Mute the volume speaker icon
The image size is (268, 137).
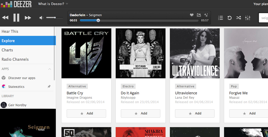pyautogui.click(x=41, y=18)
